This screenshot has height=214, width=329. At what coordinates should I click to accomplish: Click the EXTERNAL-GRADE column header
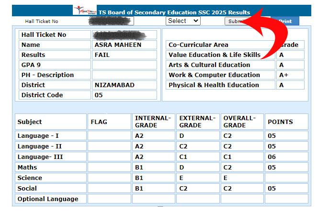[198, 122]
